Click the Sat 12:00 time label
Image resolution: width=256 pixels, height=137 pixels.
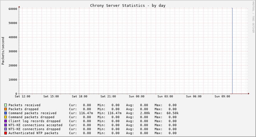tap(23, 96)
